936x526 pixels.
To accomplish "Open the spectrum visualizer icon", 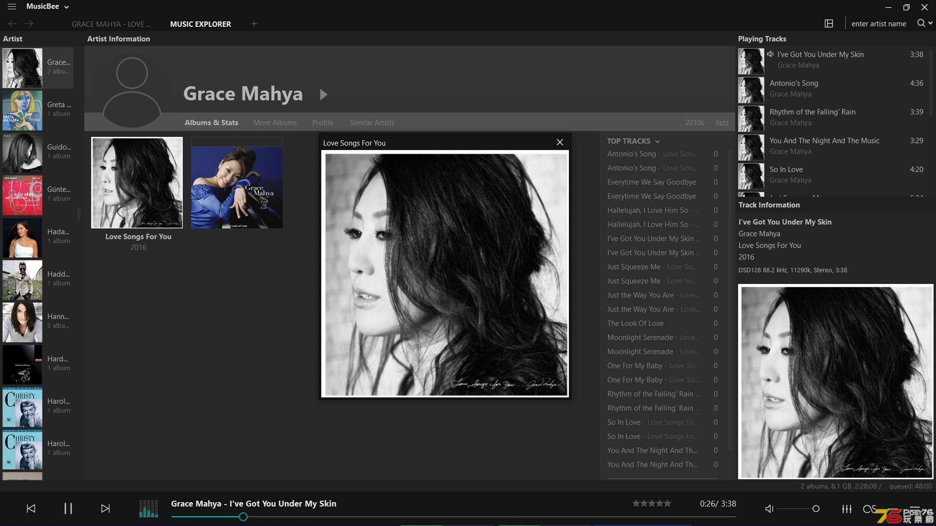I will 149,508.
